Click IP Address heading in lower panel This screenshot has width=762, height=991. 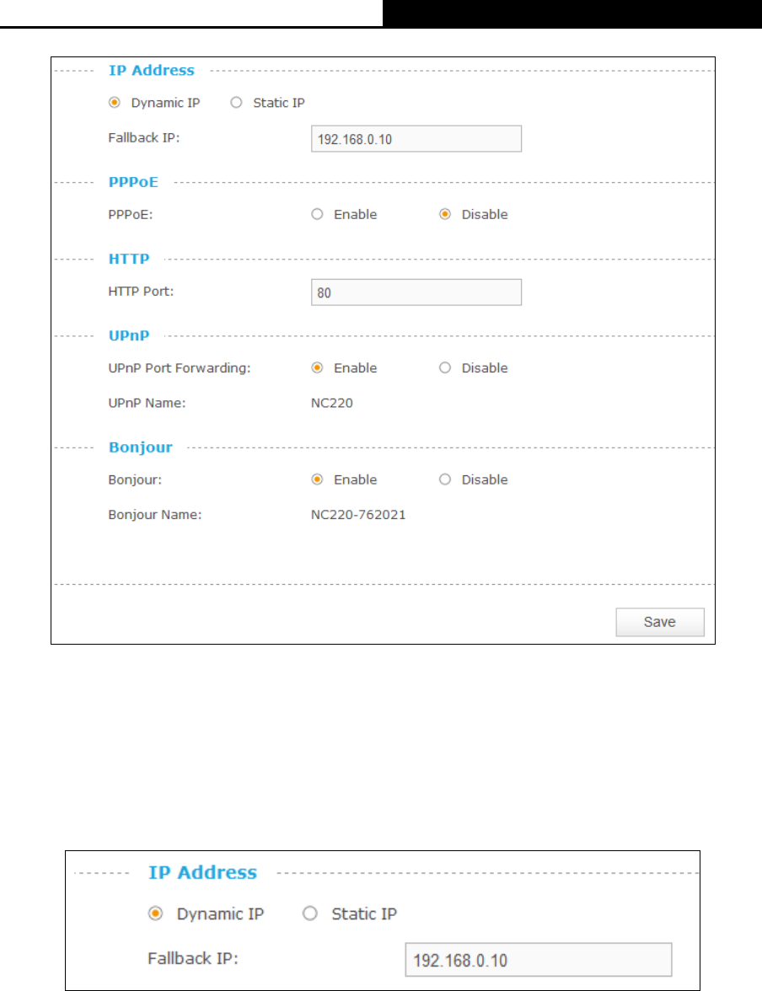tap(203, 873)
